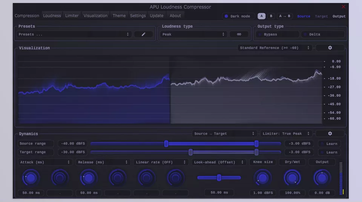Click Source range -40.00 dBFS field
Screen dimensions: 362x202
pos(73,143)
